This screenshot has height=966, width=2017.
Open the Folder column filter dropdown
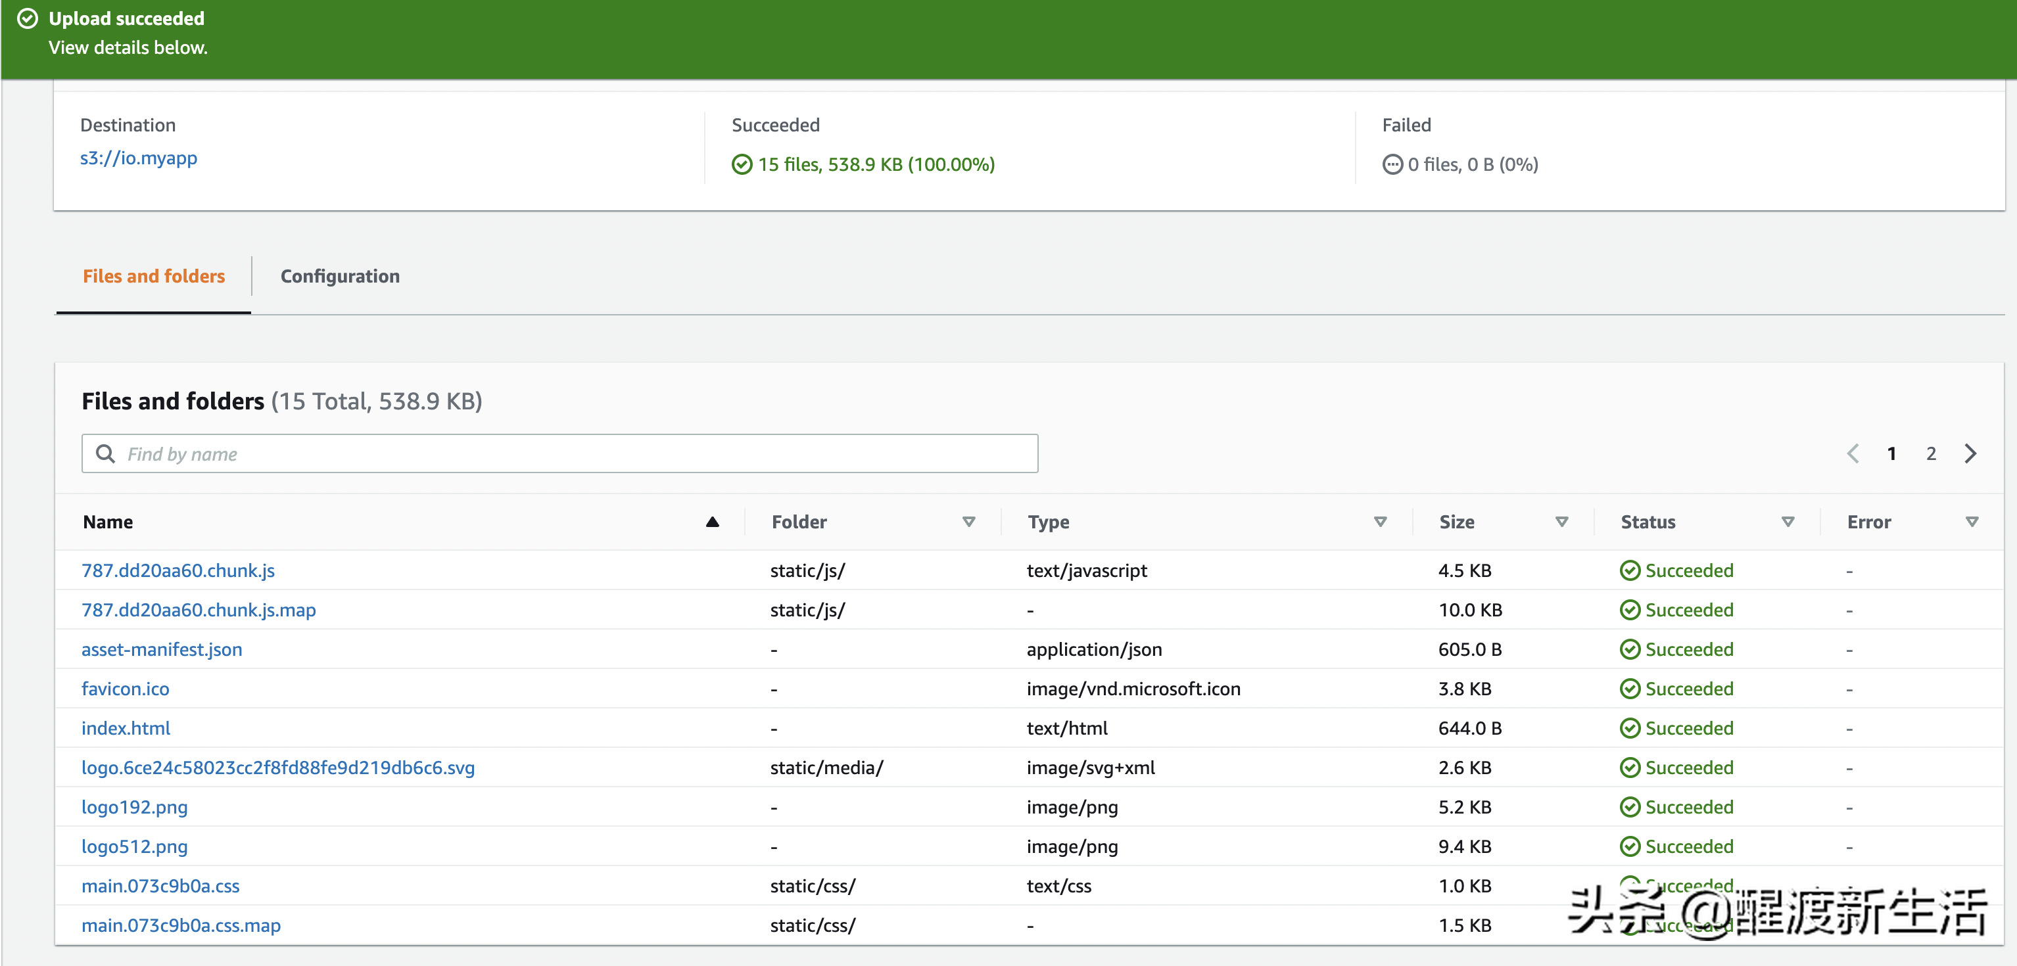coord(968,522)
